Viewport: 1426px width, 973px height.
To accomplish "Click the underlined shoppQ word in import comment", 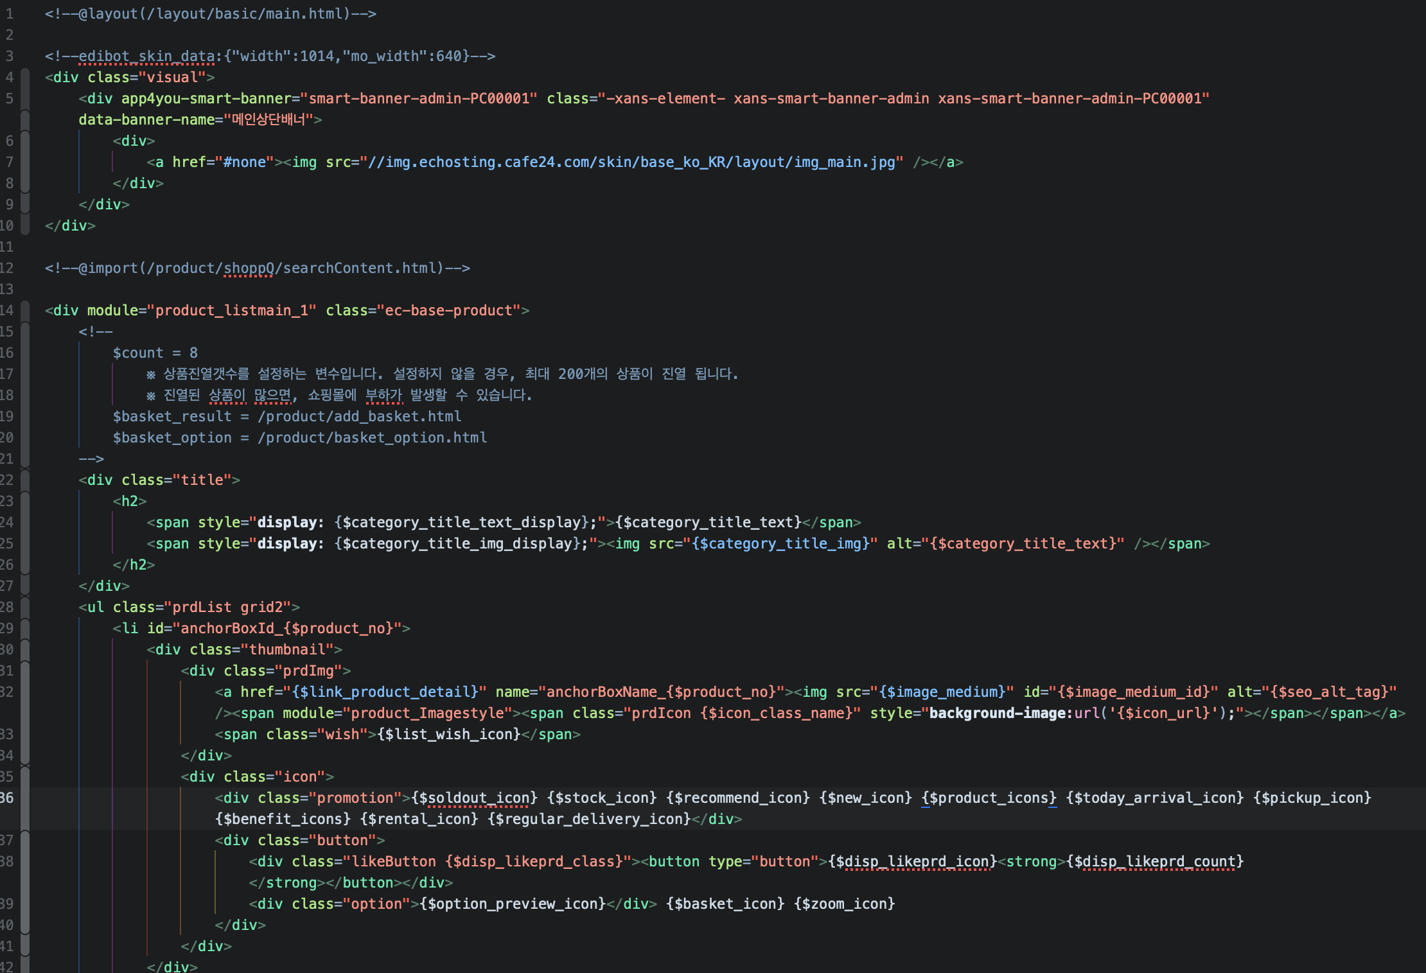I will [249, 268].
